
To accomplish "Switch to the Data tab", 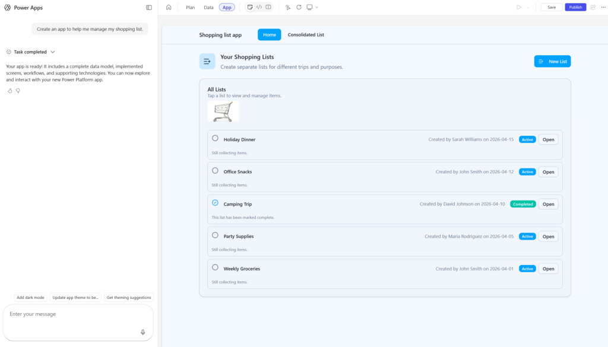I will pos(208,7).
